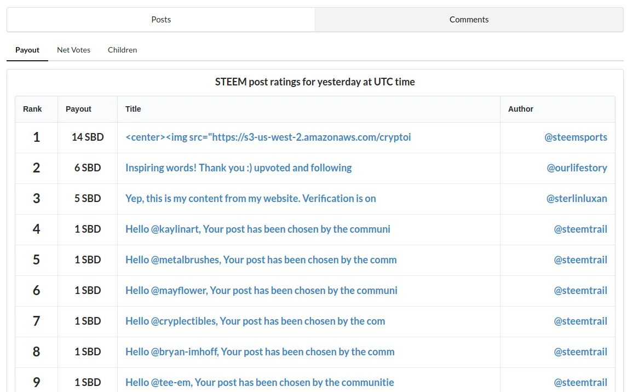
Task: Click @steemtrail author in rank 9 row
Action: click(x=580, y=383)
